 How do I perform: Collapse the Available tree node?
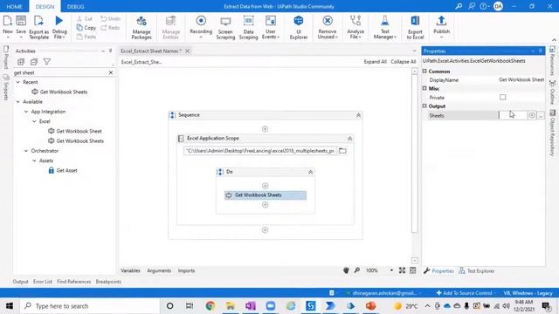[x=18, y=102]
